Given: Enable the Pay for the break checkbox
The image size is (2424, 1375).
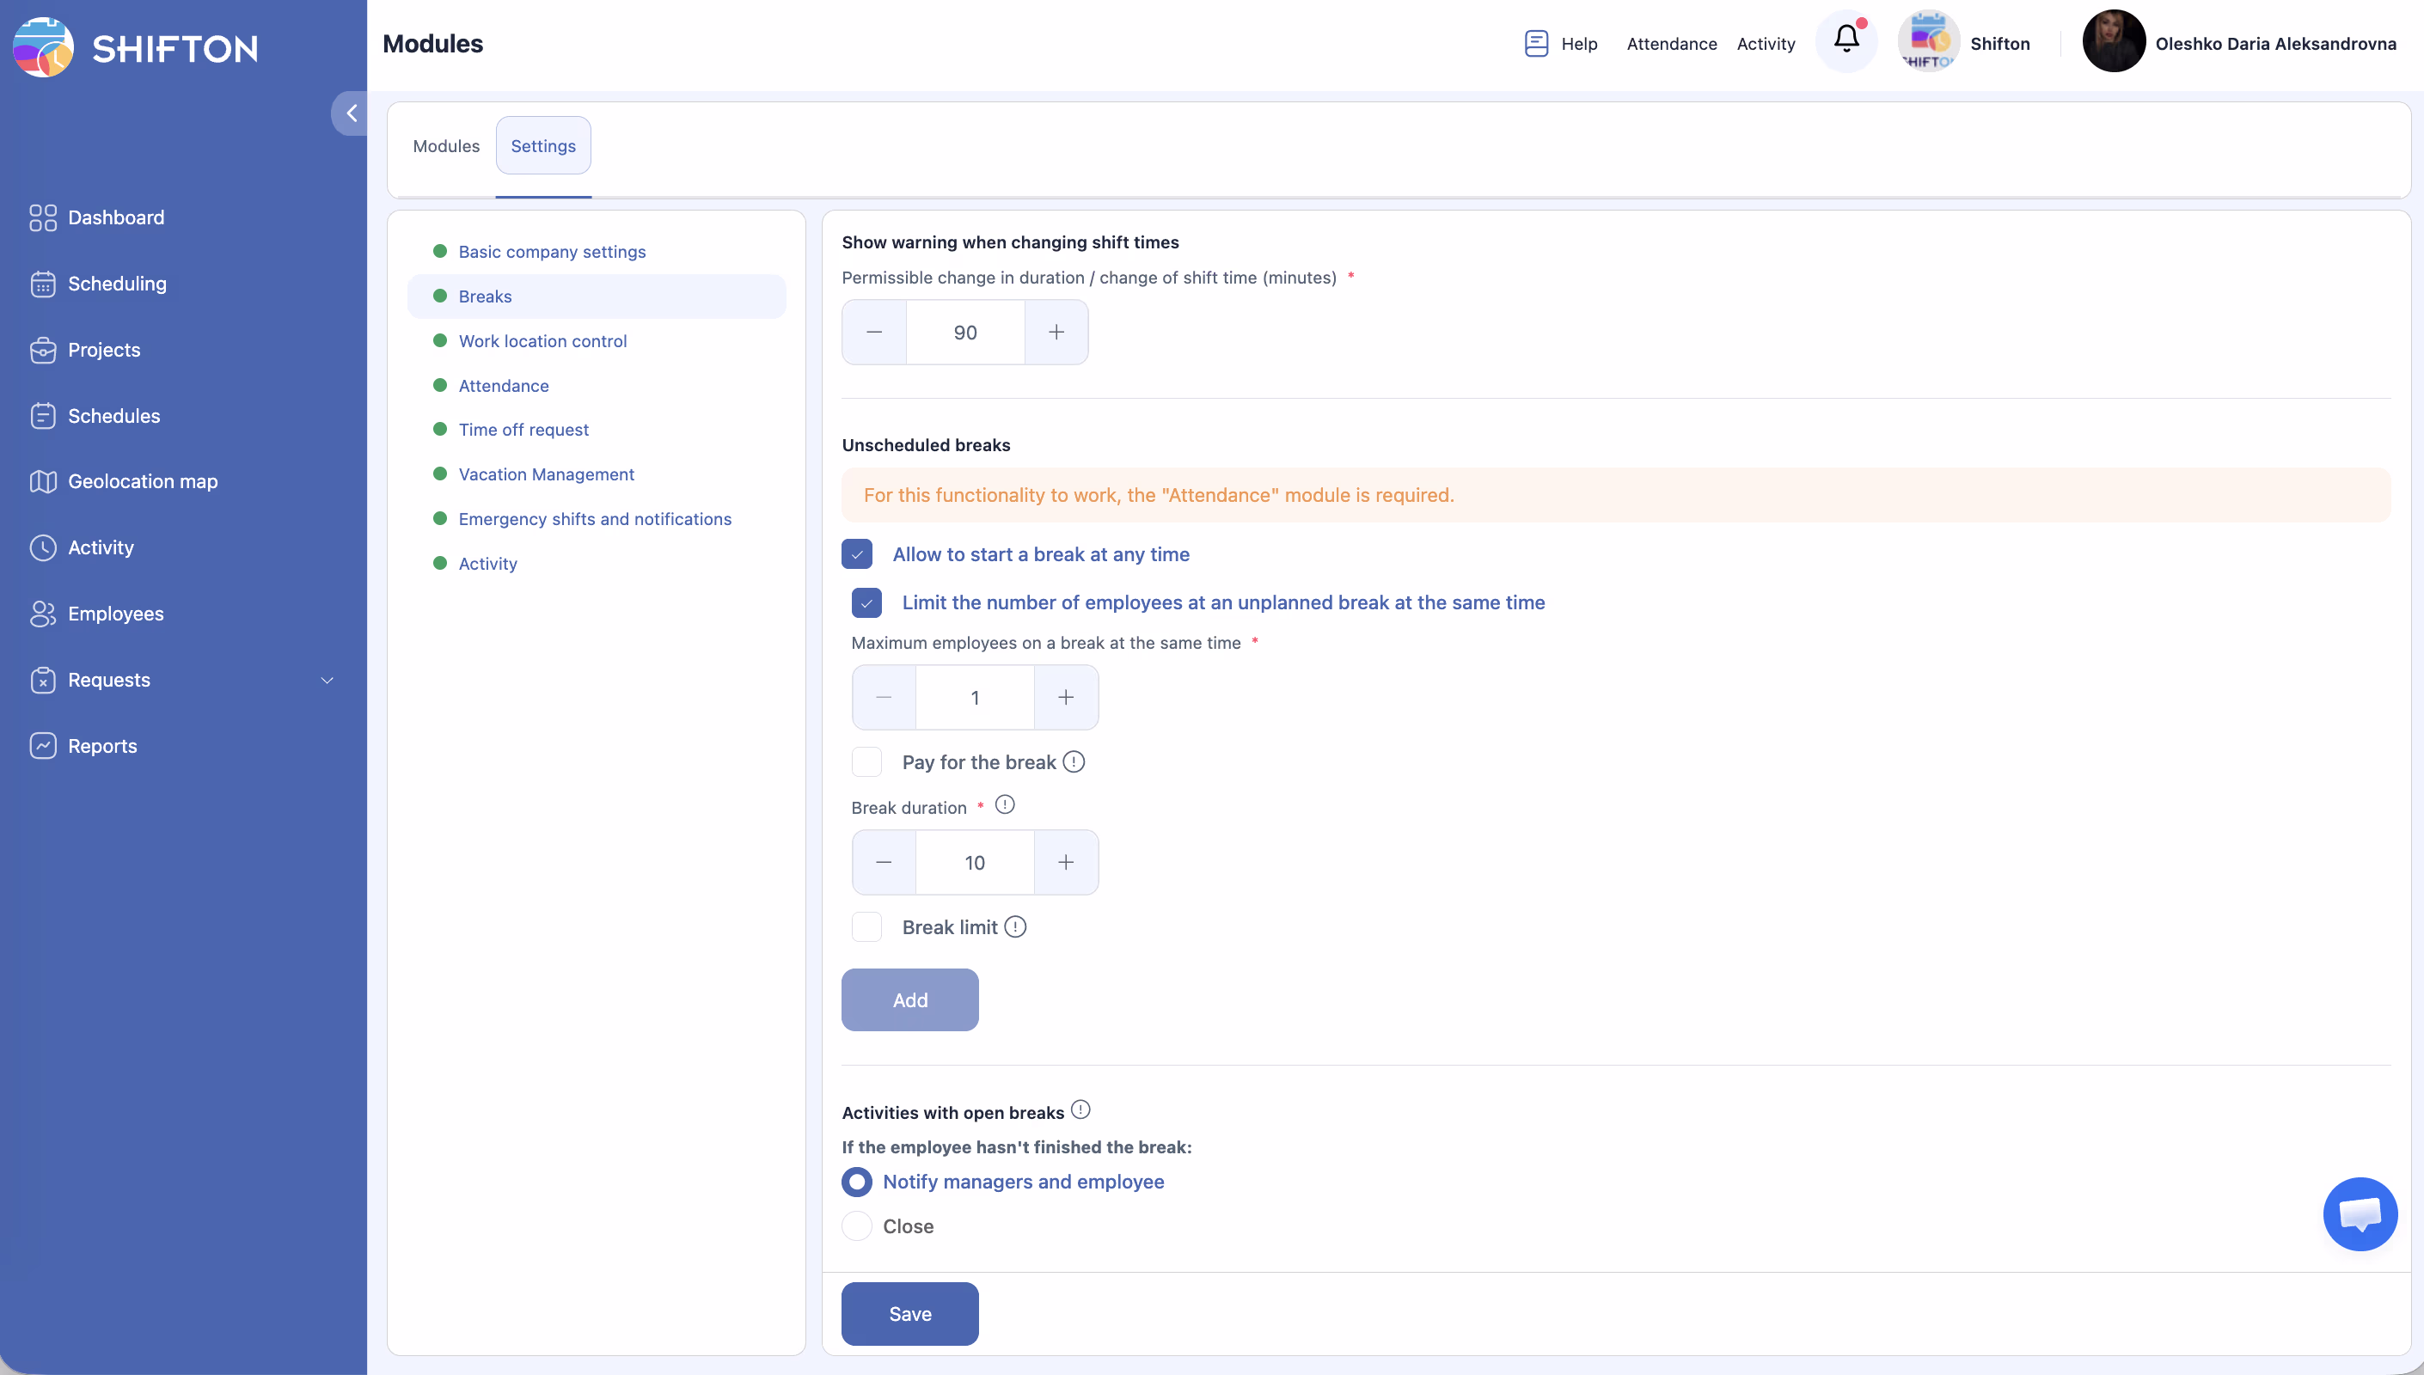Looking at the screenshot, I should pos(866,761).
